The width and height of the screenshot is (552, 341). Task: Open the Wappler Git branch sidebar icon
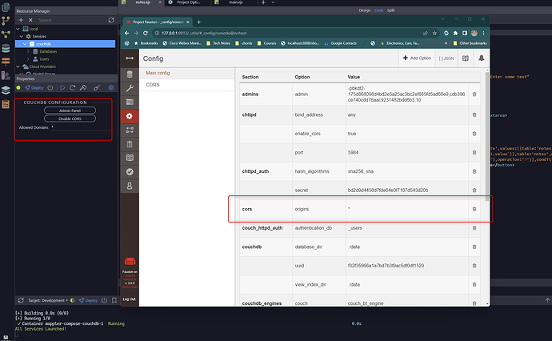(6, 21)
